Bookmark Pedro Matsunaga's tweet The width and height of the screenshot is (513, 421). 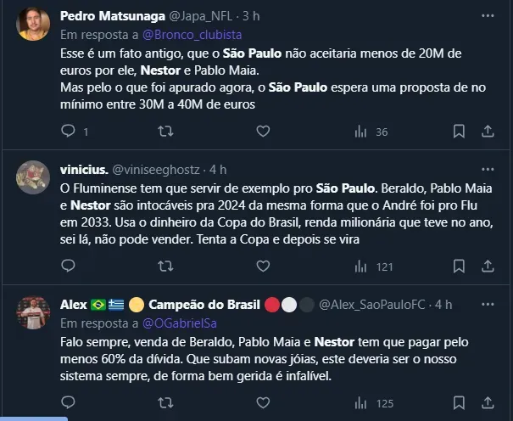click(458, 131)
